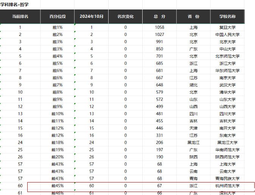This screenshot has width=255, height=195.
Task: Select the 复旦大学 cell
Action: pos(227,27)
